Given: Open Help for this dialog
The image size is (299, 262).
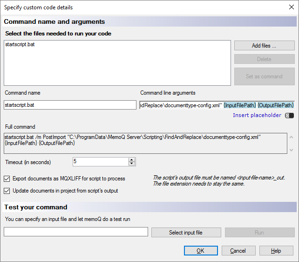Looking at the screenshot, I should (x=276, y=251).
